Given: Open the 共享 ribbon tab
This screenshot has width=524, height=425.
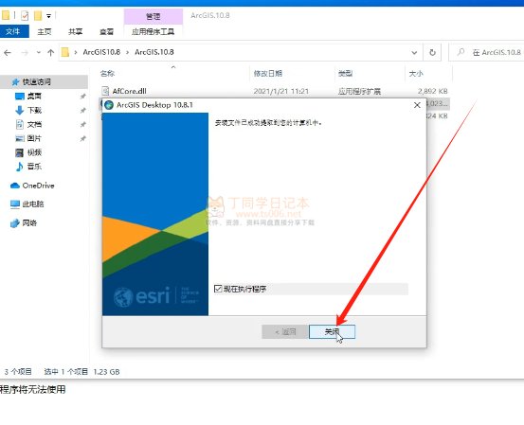Looking at the screenshot, I should (75, 32).
